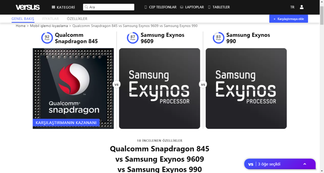The image size is (324, 173).
Task: Click the 92 Puan score circle
Action: pos(47,38)
